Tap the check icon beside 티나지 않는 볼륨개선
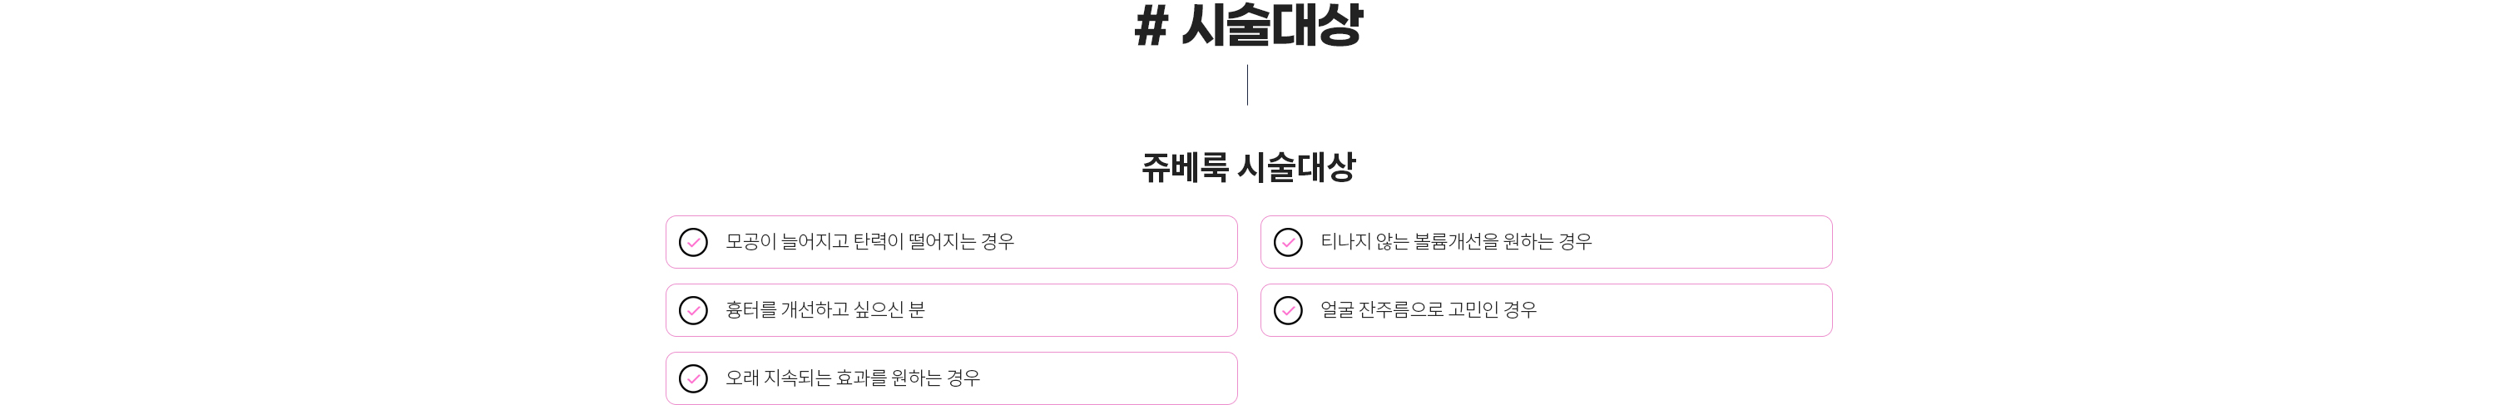This screenshot has height=405, width=2496. click(x=1288, y=242)
